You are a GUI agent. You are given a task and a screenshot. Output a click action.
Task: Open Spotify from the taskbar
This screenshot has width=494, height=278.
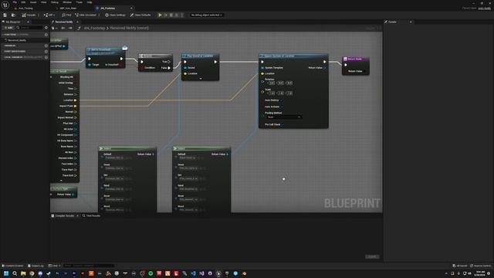click(151, 273)
